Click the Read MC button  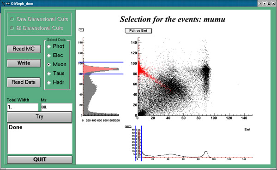[x=24, y=49]
